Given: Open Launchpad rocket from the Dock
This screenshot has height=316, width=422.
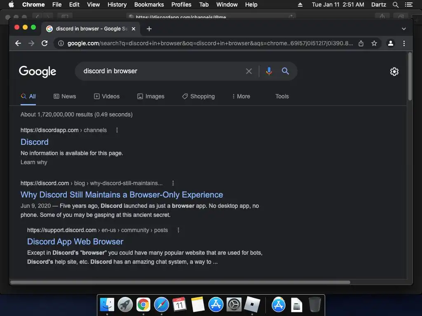Looking at the screenshot, I should coord(125,305).
